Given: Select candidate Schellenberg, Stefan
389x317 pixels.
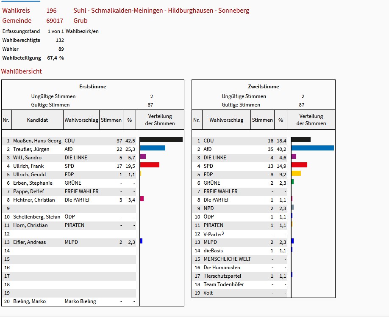Looking at the screenshot, I should [x=37, y=217].
